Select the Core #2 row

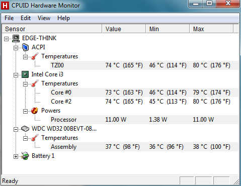point(144,102)
